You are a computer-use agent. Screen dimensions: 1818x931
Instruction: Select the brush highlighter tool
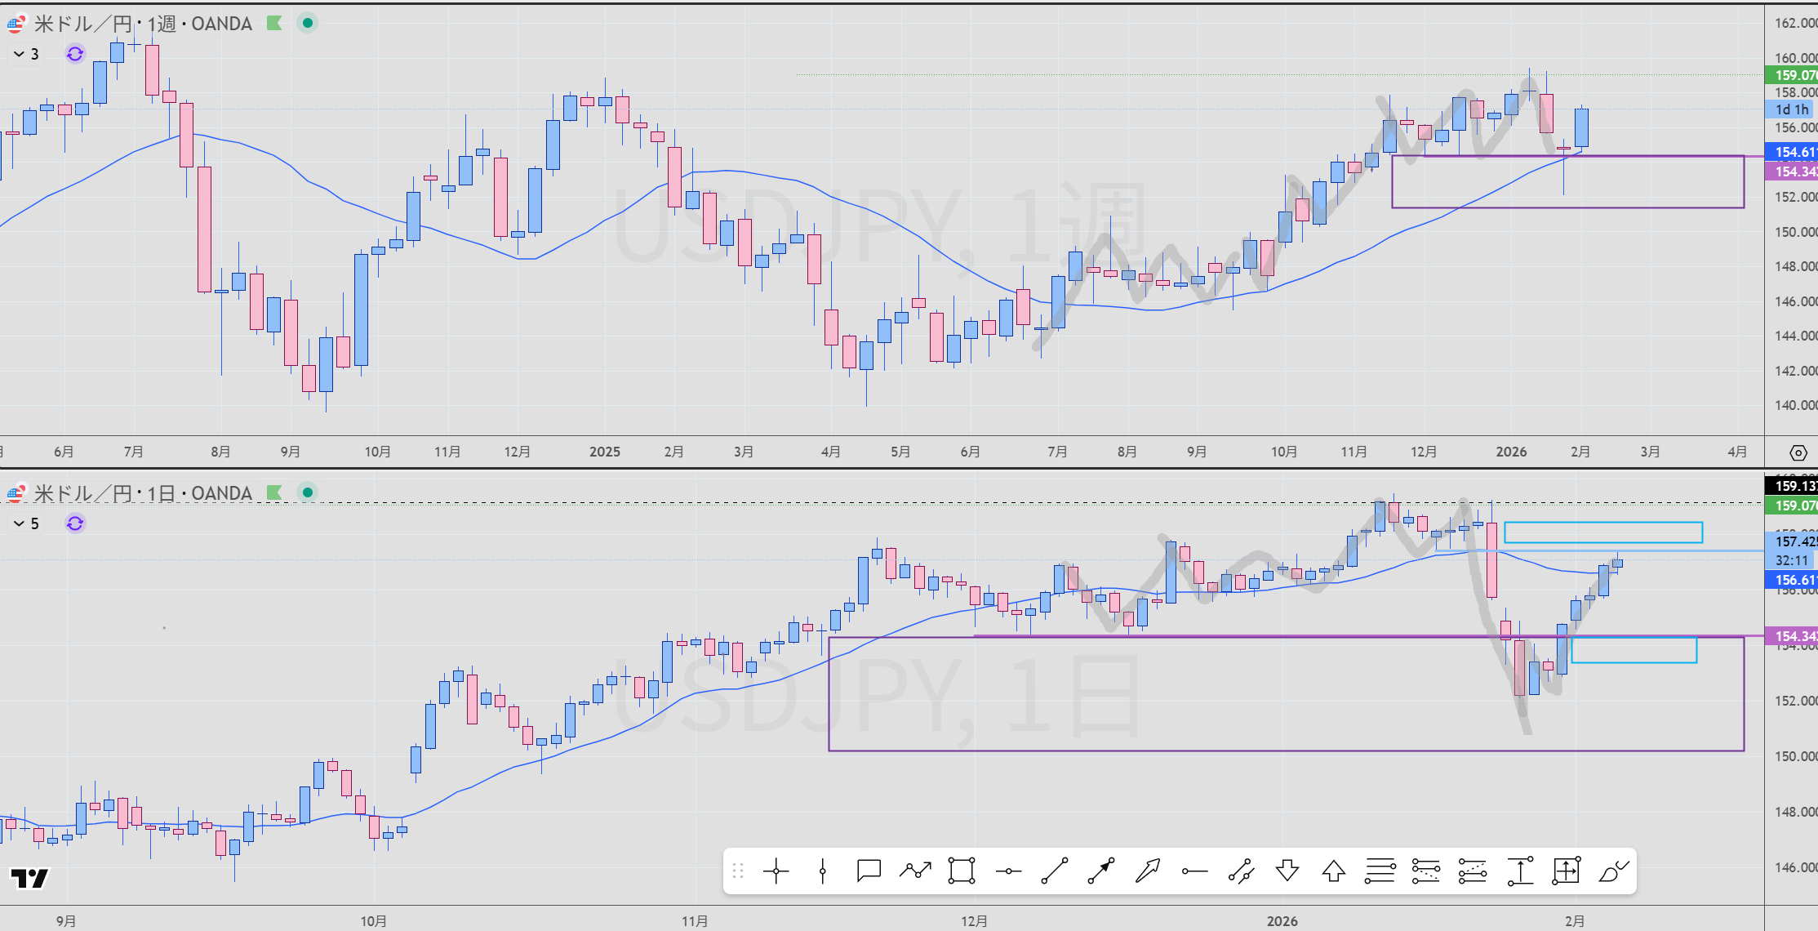point(1614,871)
